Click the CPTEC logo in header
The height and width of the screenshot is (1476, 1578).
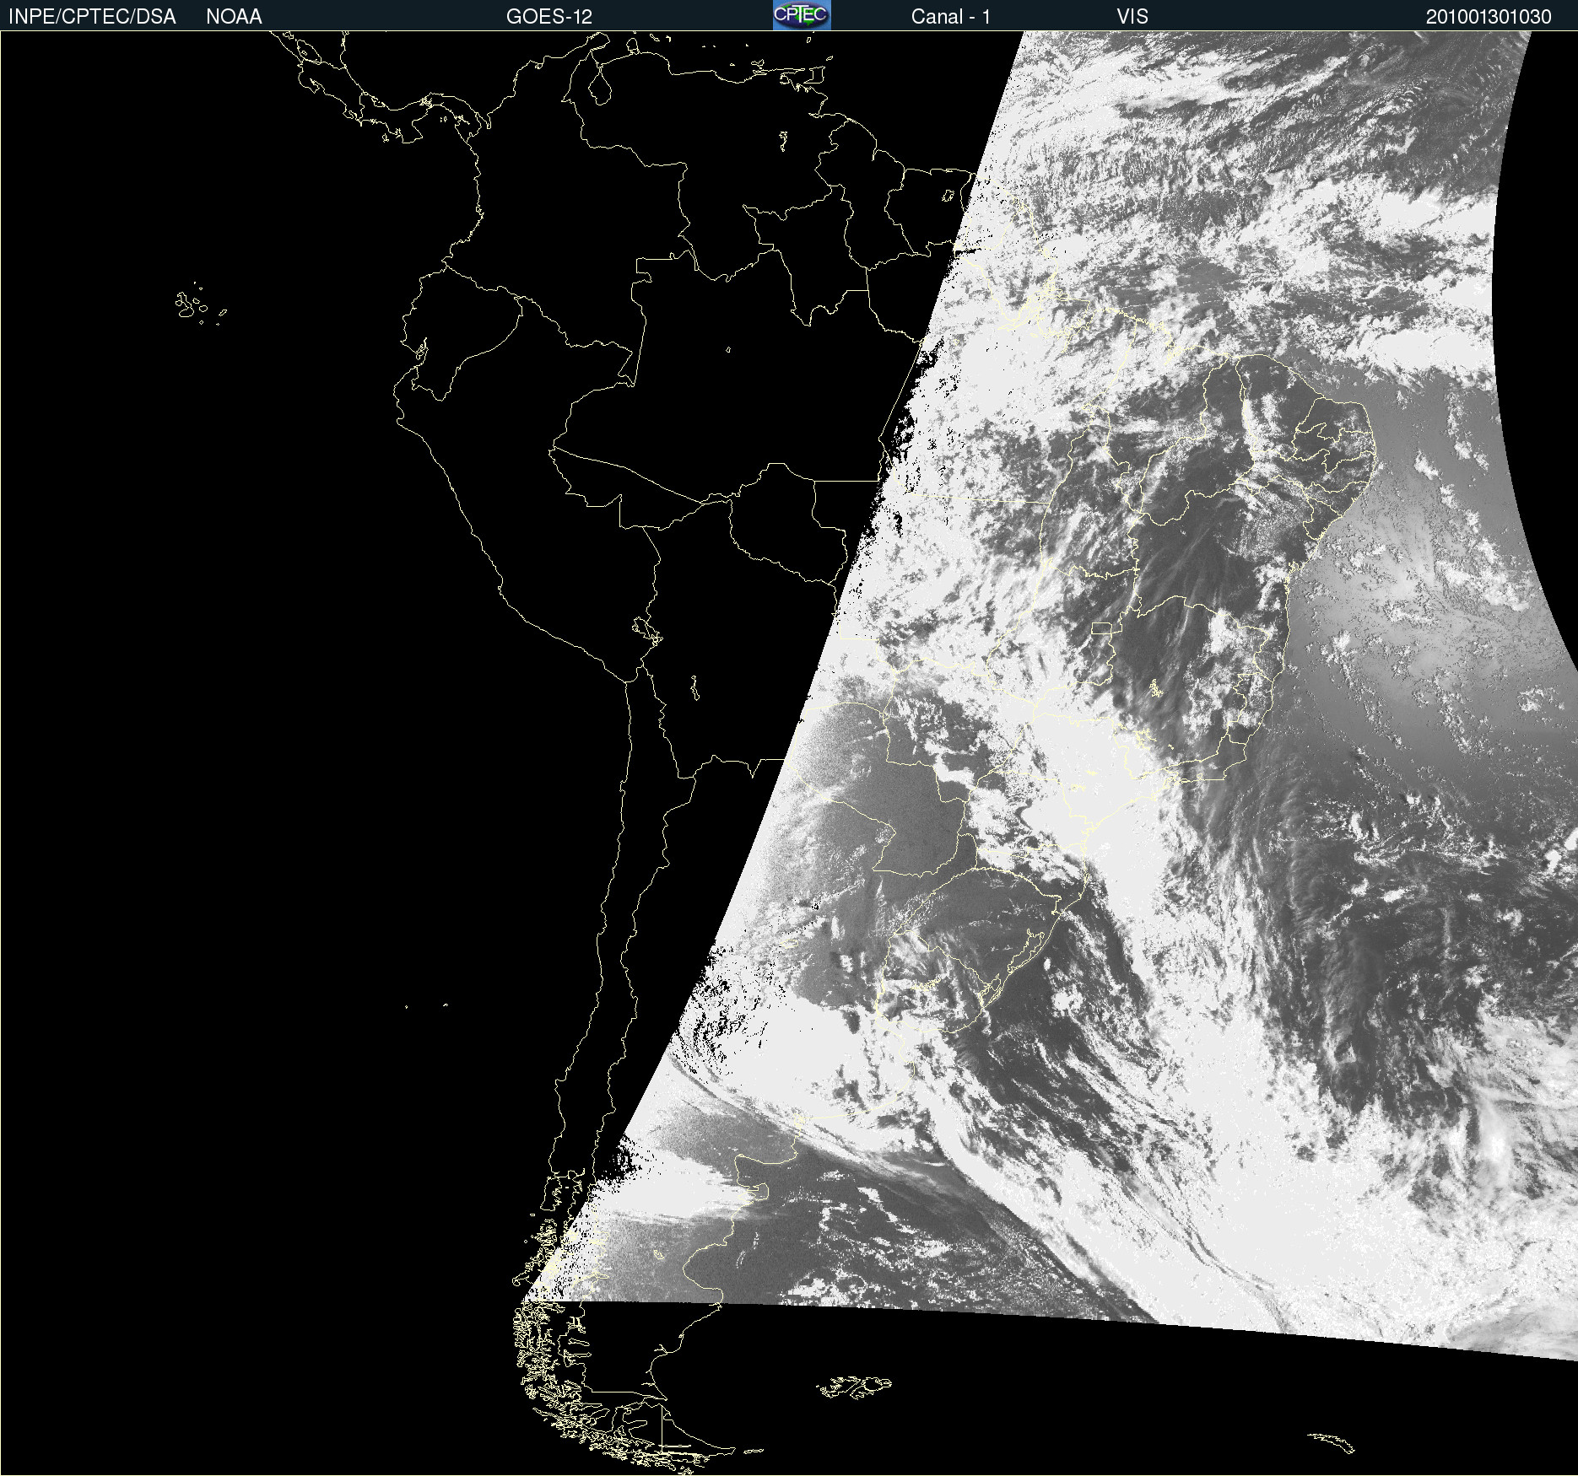(802, 15)
